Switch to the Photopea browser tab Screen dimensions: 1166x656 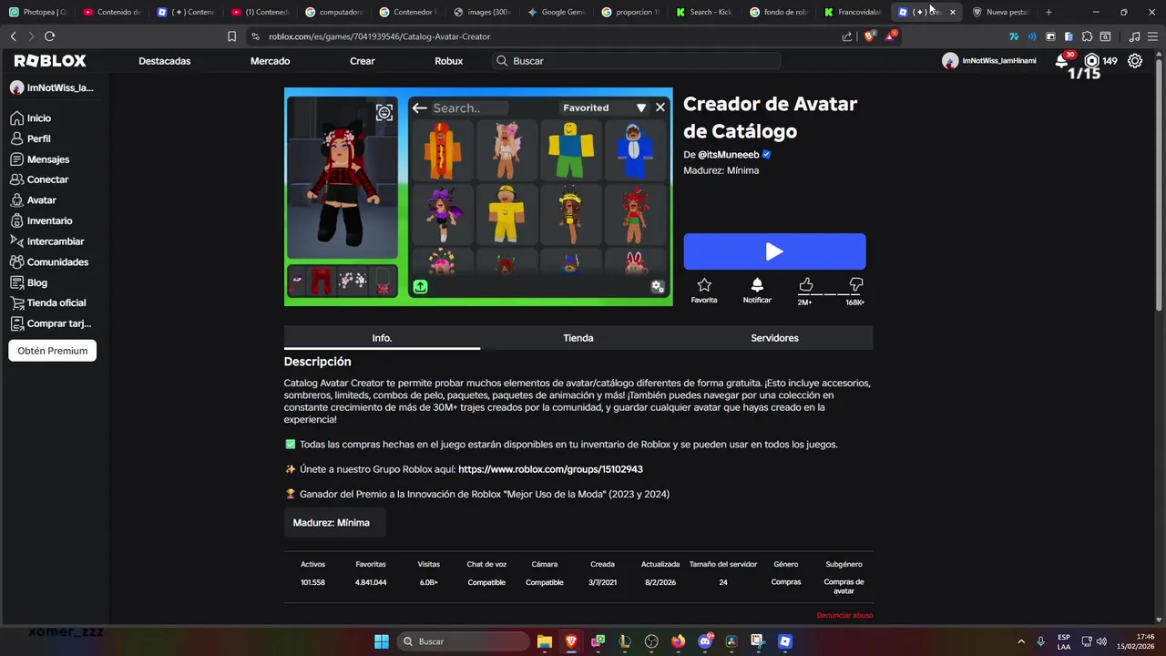click(36, 12)
